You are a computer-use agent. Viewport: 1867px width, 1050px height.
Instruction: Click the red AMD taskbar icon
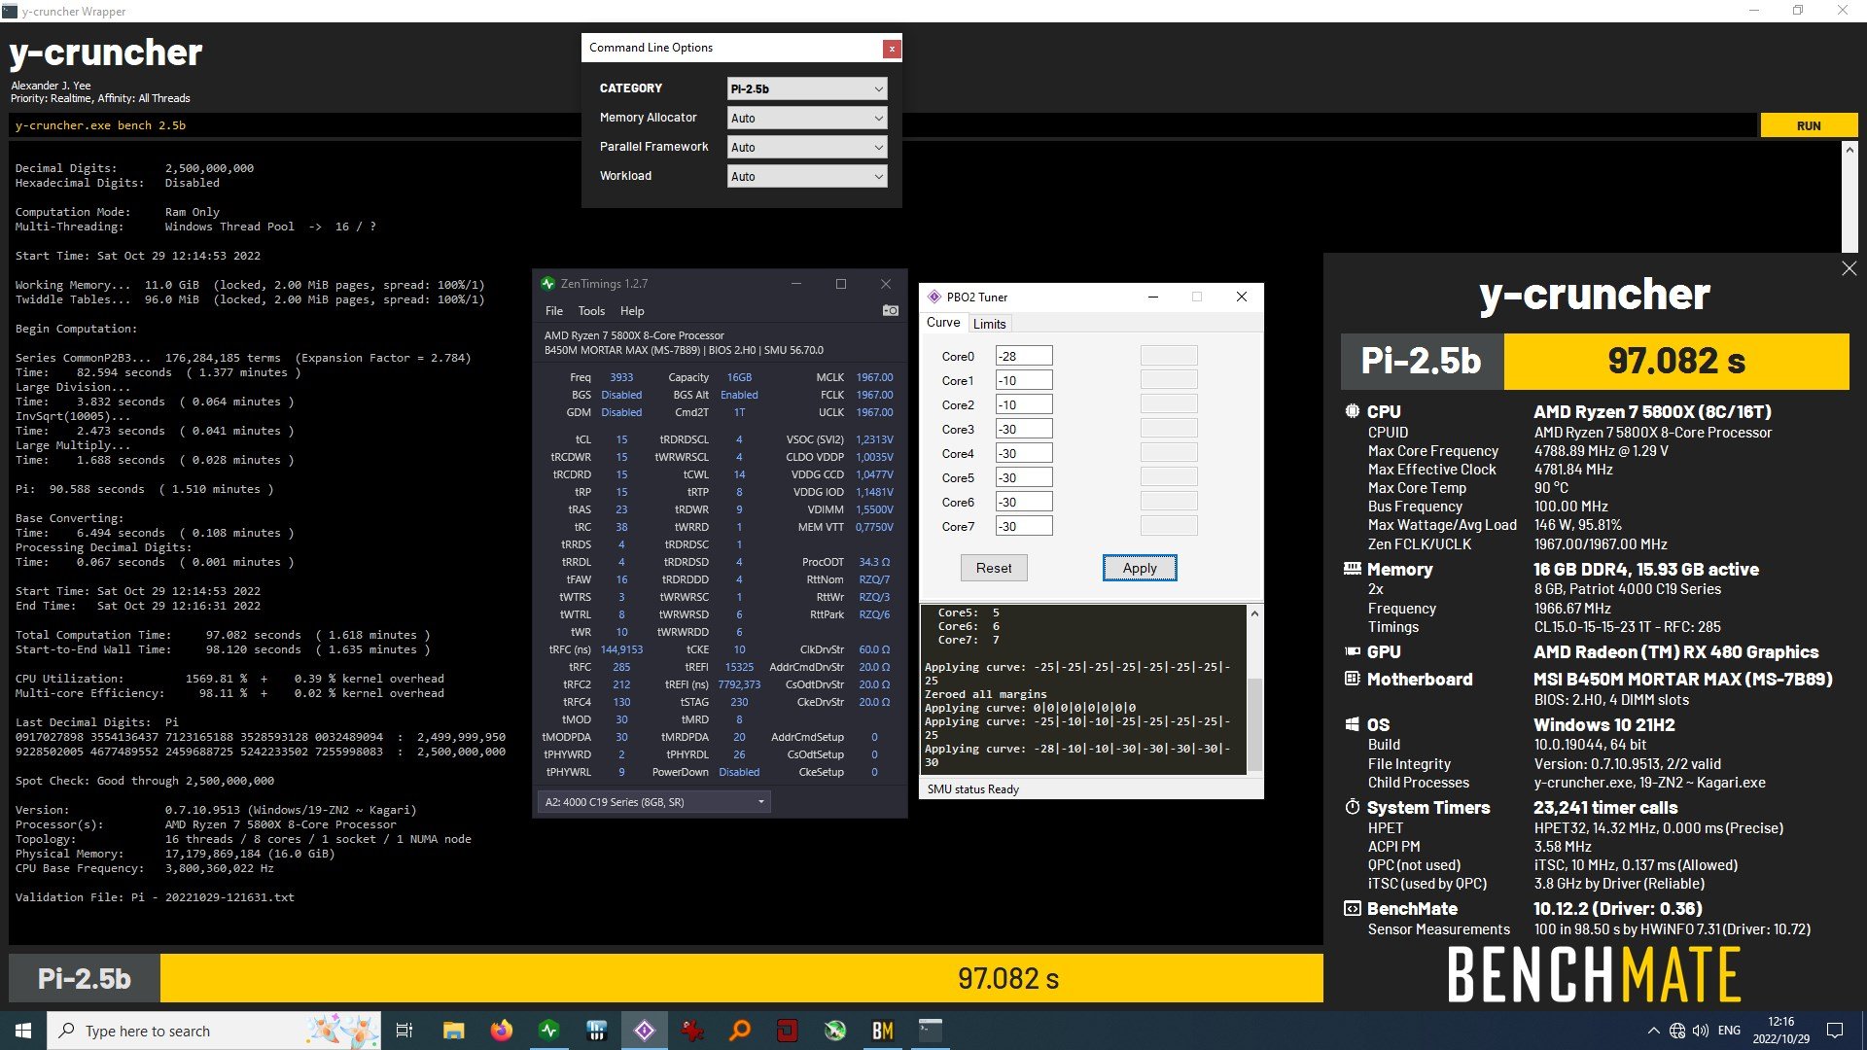tap(788, 1031)
